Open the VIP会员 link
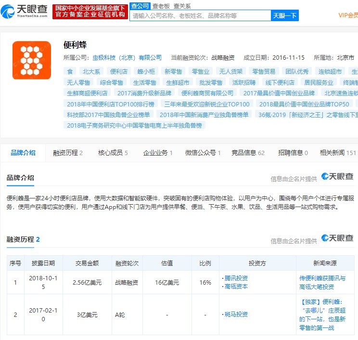The width and height of the screenshot is (358, 340). tap(348, 15)
